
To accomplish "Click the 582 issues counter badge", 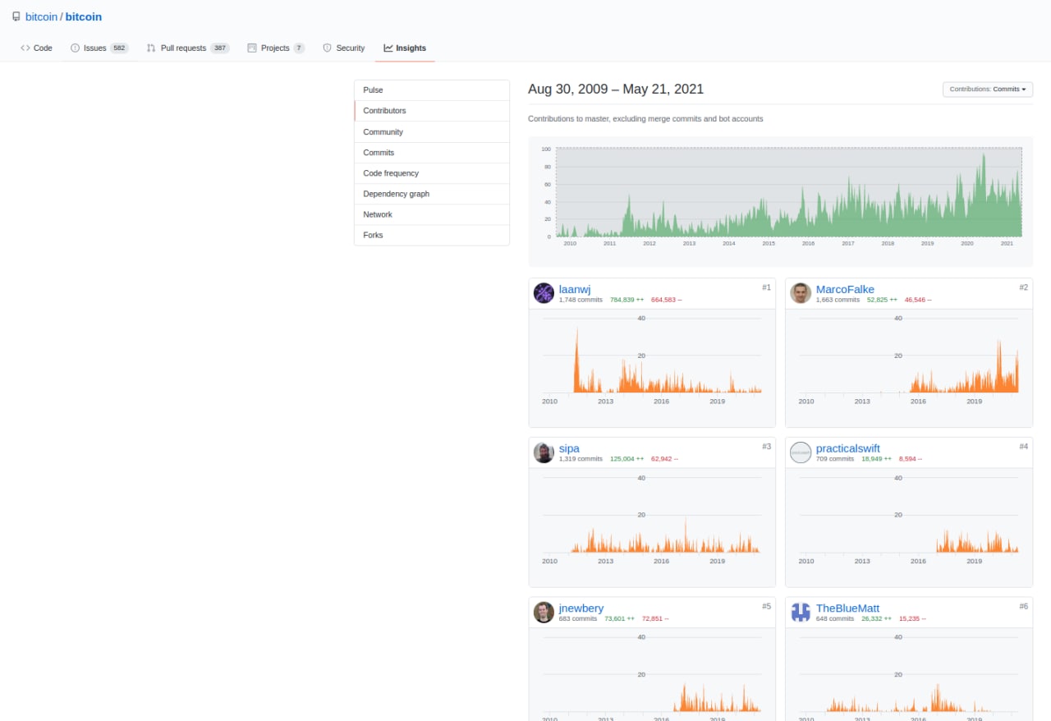I will point(119,48).
